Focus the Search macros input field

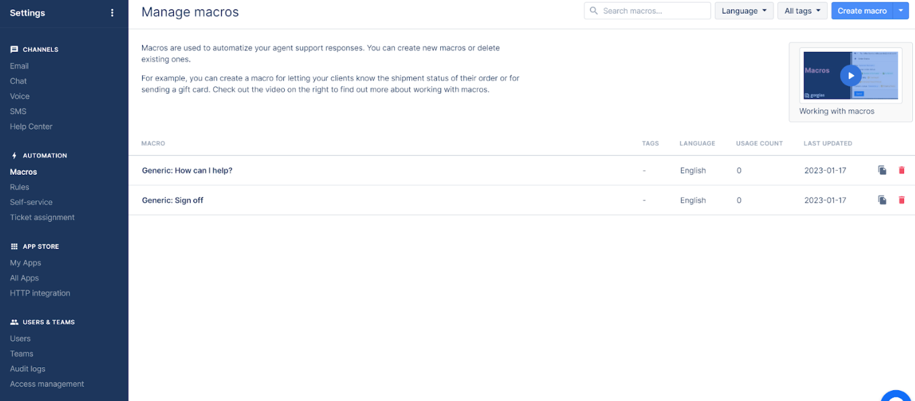pos(653,11)
